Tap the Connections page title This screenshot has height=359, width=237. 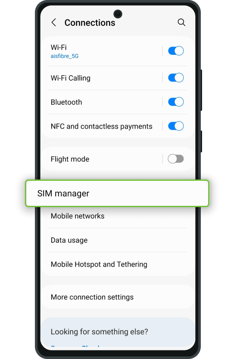coord(90,23)
